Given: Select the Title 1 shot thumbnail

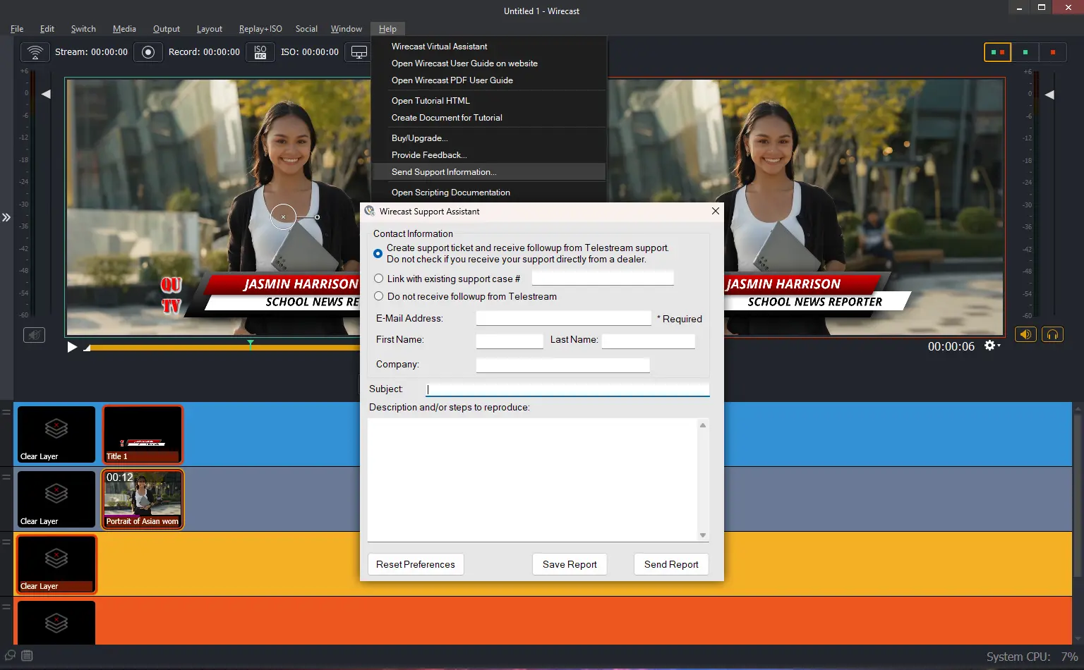Looking at the screenshot, I should pyautogui.click(x=143, y=434).
